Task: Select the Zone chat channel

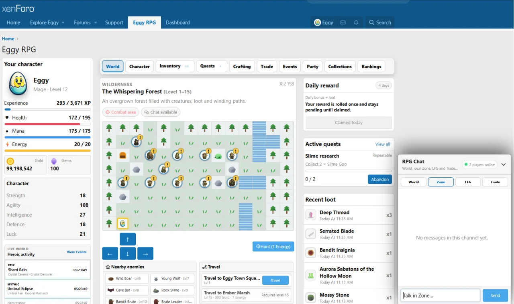Action: point(441,182)
